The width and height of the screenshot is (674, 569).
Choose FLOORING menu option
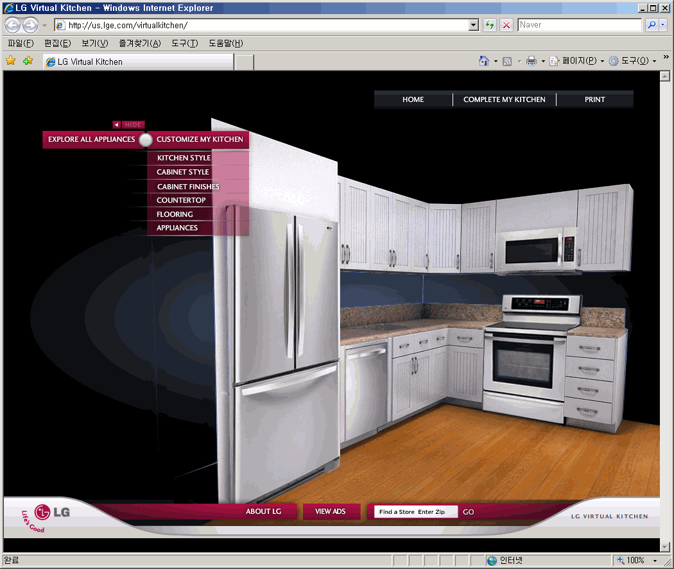(175, 214)
